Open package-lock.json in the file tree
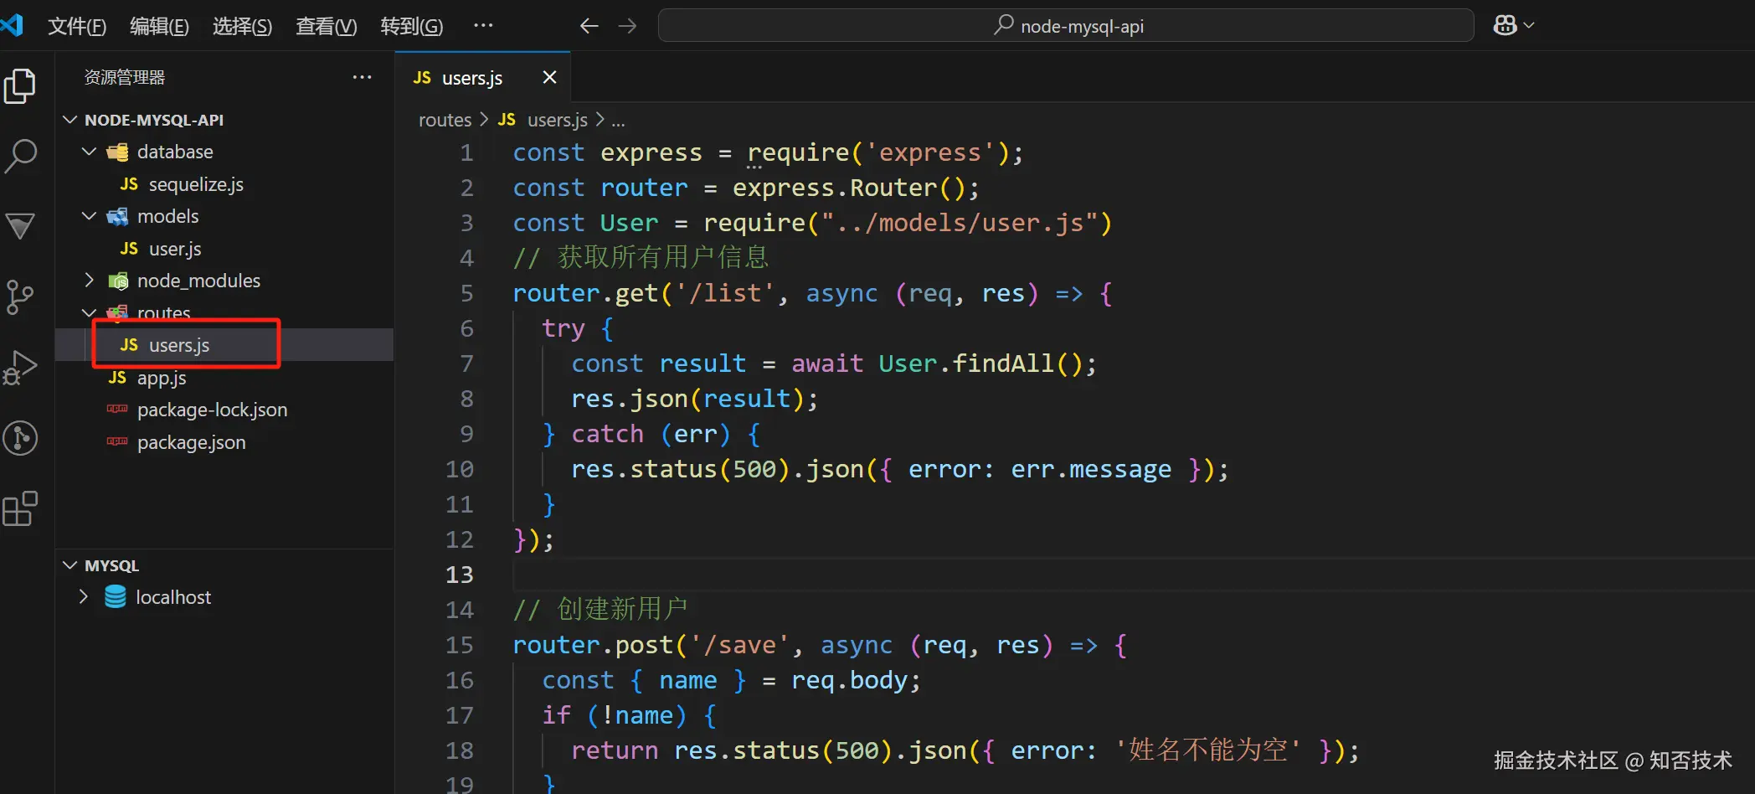Viewport: 1755px width, 794px height. pos(212,410)
